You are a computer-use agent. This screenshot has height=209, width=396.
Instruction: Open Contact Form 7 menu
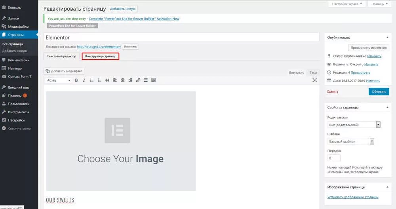[x=19, y=76]
